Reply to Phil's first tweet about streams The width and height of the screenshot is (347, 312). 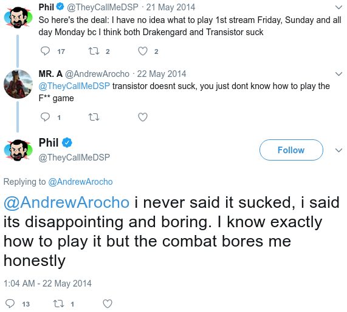(x=45, y=51)
